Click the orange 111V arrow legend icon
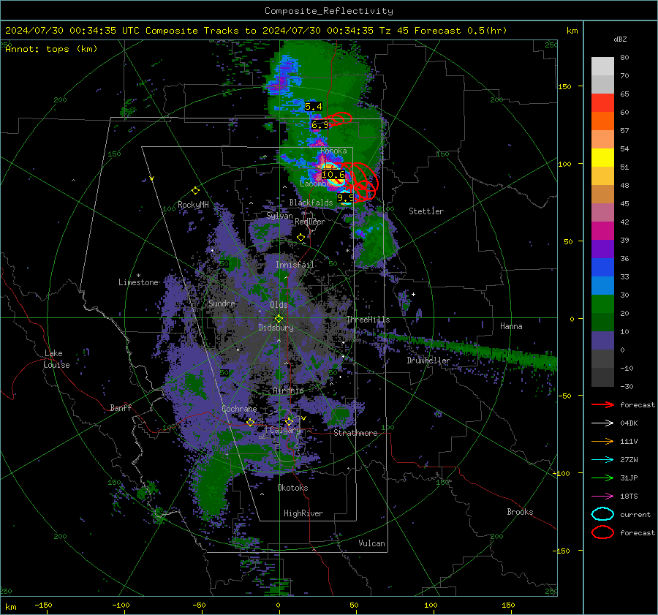 point(602,441)
